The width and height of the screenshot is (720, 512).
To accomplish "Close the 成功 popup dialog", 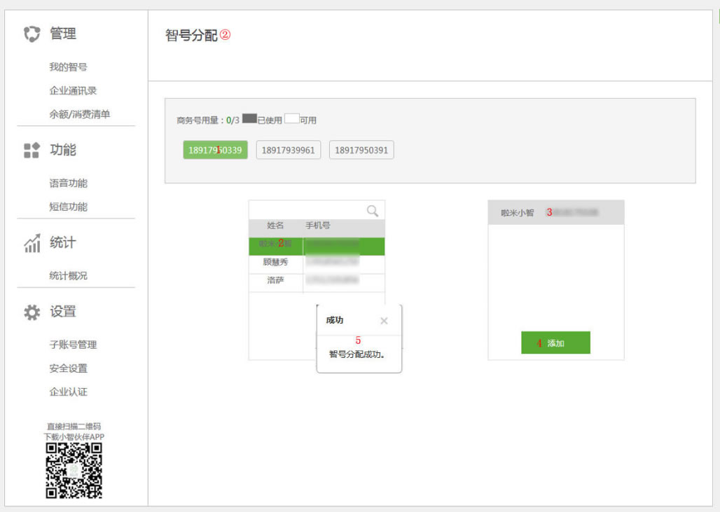I will pos(384,321).
